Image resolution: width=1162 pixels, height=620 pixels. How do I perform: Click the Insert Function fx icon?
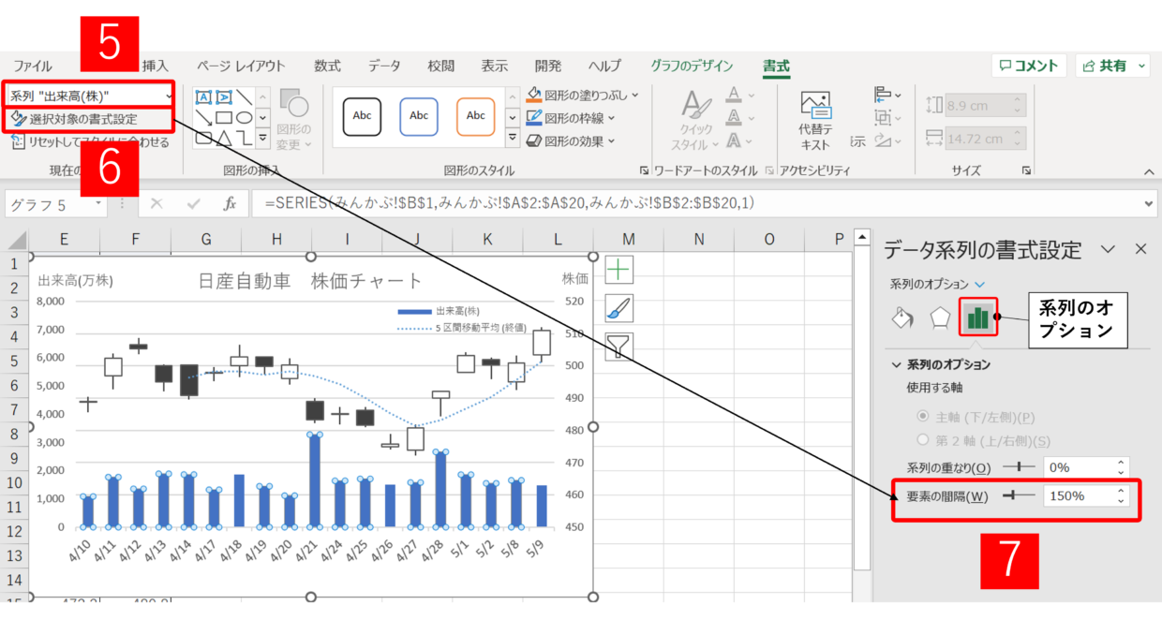click(230, 203)
